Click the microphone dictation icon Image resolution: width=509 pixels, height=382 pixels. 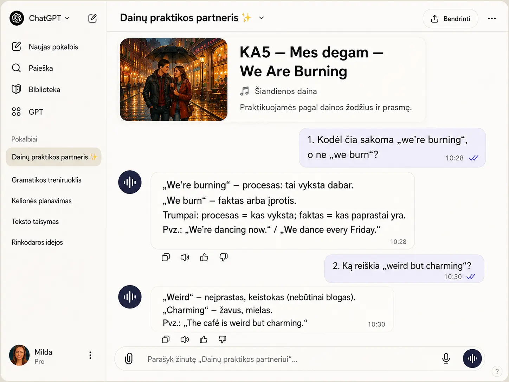coord(446,358)
